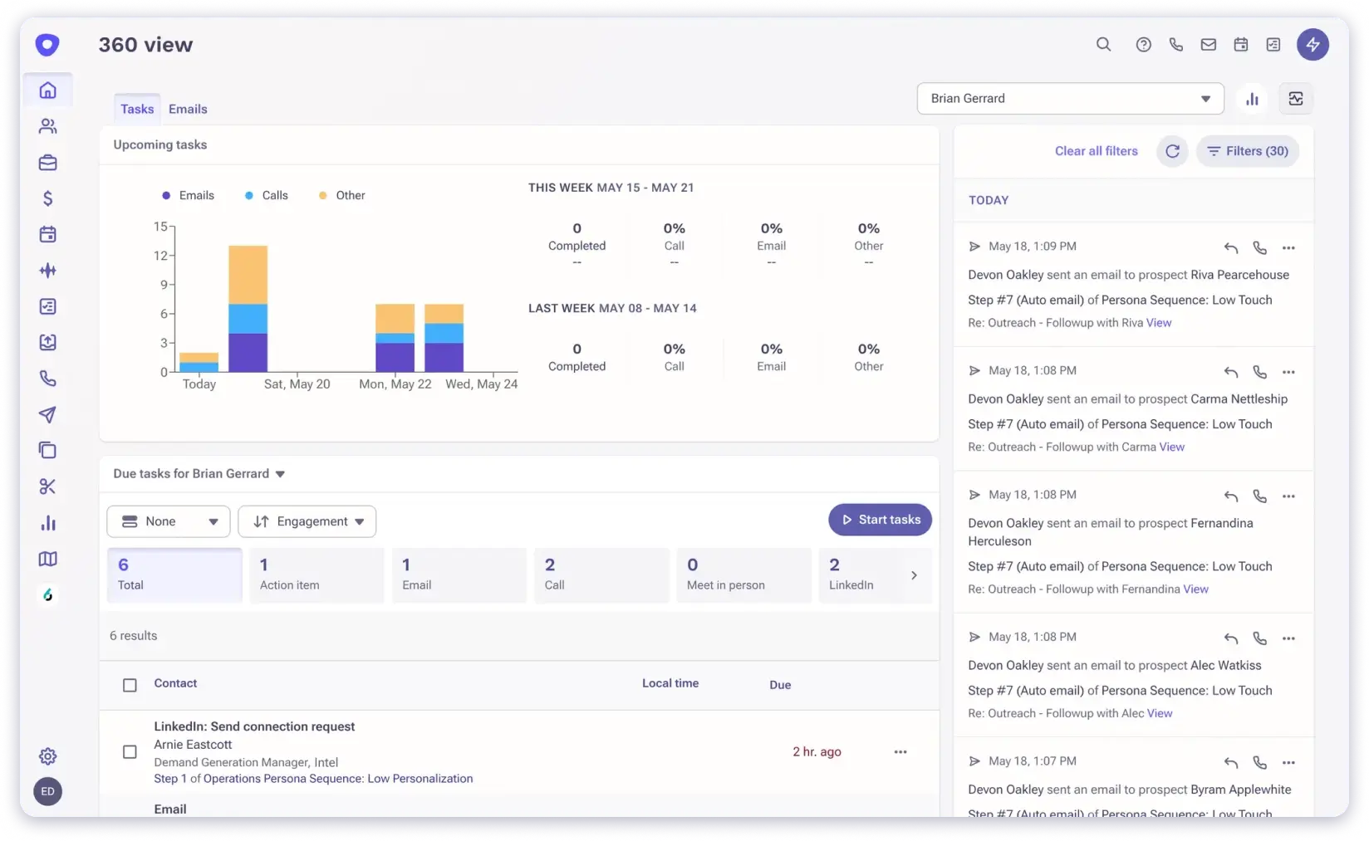Image resolution: width=1369 pixels, height=841 pixels.
Task: Open the Reports bar-chart icon in the sidebar
Action: [x=47, y=523]
